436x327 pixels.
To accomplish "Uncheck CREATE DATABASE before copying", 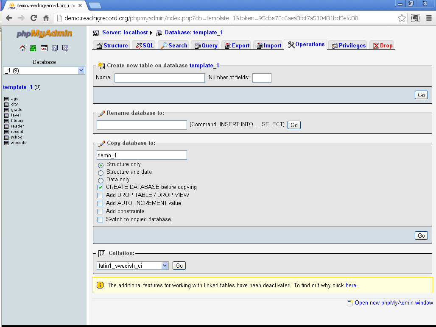I will point(101,187).
